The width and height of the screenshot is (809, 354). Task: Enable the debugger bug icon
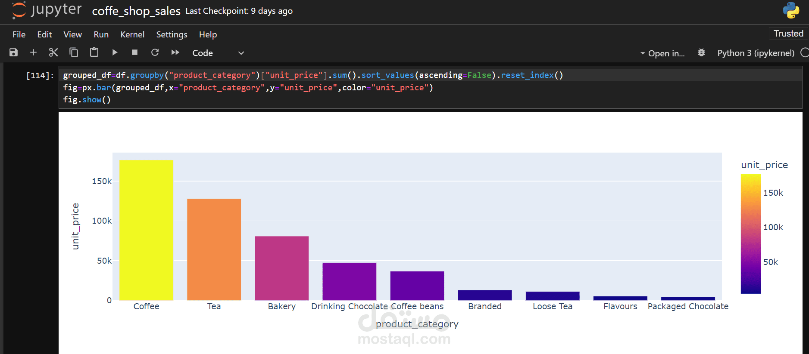click(x=701, y=52)
